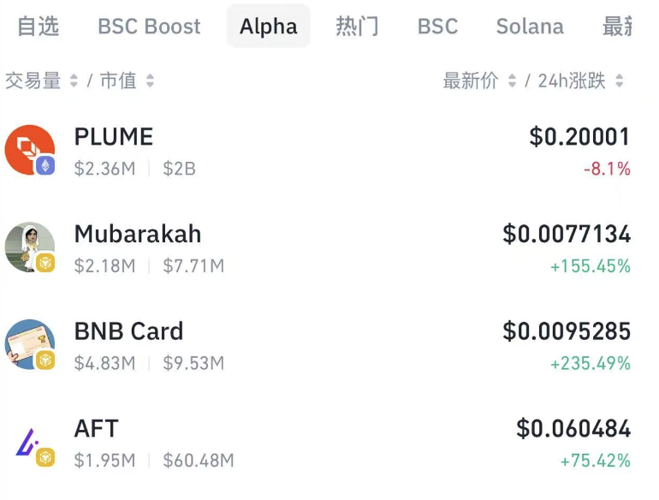
Task: Open the AFT token logo
Action: pyautogui.click(x=29, y=442)
